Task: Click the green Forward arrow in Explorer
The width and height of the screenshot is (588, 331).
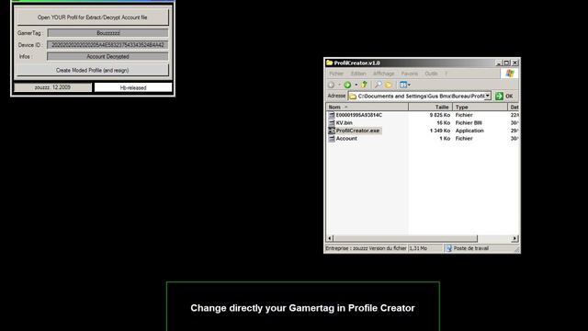Action: [347, 85]
